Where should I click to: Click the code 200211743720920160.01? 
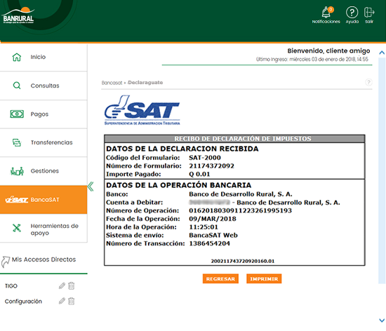[243, 261]
